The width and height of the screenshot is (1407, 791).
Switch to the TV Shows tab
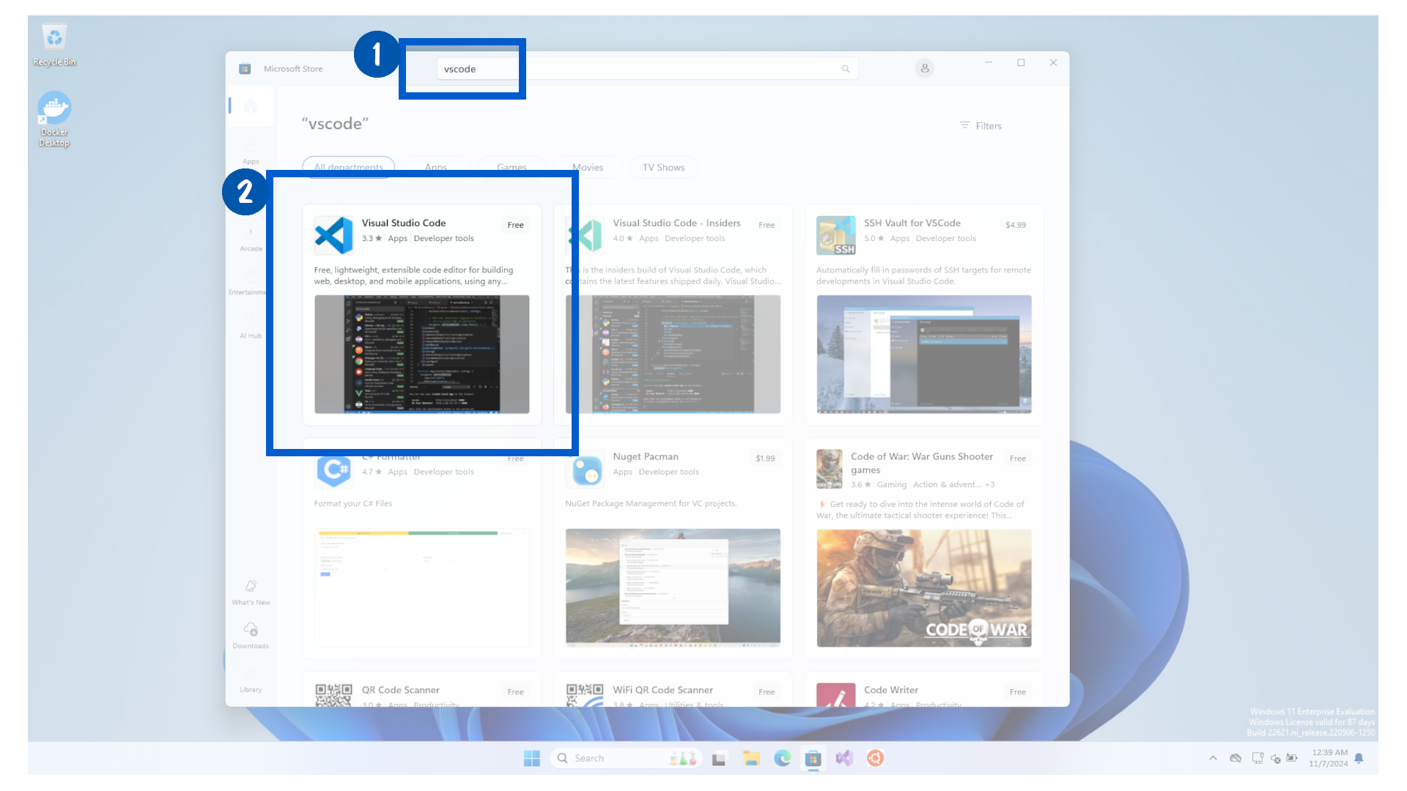[663, 167]
